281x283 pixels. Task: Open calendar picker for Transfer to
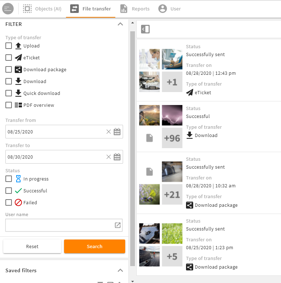pos(117,157)
